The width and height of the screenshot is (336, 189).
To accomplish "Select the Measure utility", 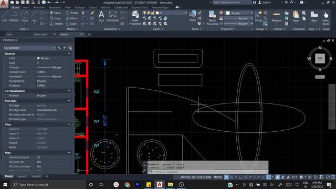I will (277, 16).
